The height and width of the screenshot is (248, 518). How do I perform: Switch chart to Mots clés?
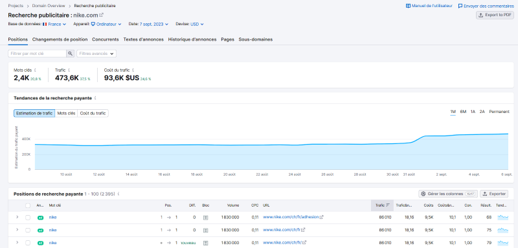66,113
